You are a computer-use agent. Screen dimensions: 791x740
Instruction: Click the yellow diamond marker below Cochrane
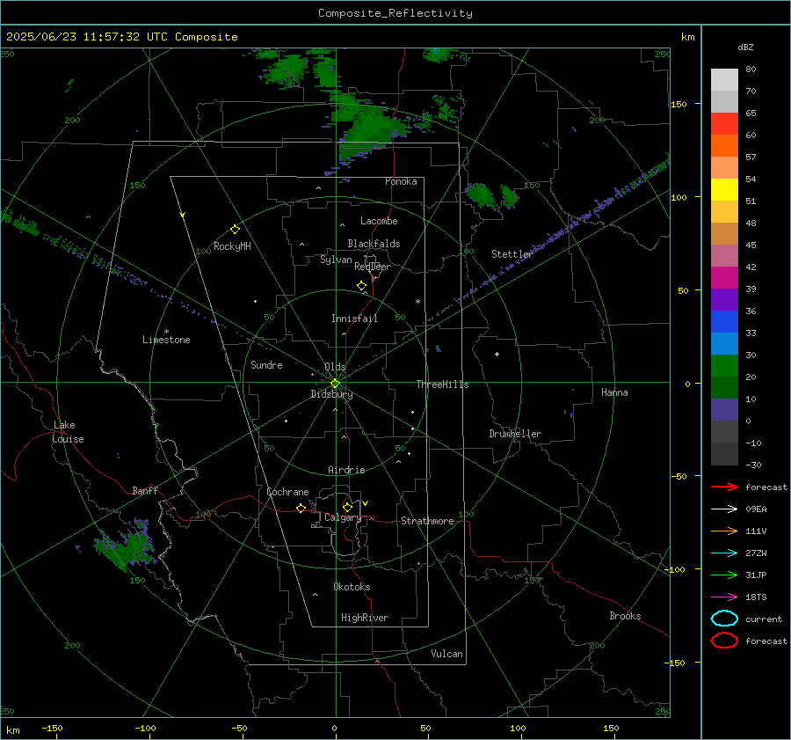click(x=301, y=508)
